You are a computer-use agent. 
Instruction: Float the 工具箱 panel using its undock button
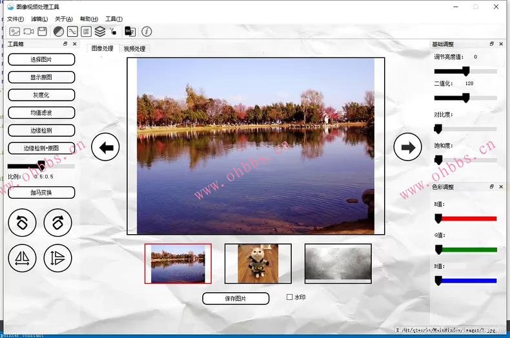tap(65, 45)
